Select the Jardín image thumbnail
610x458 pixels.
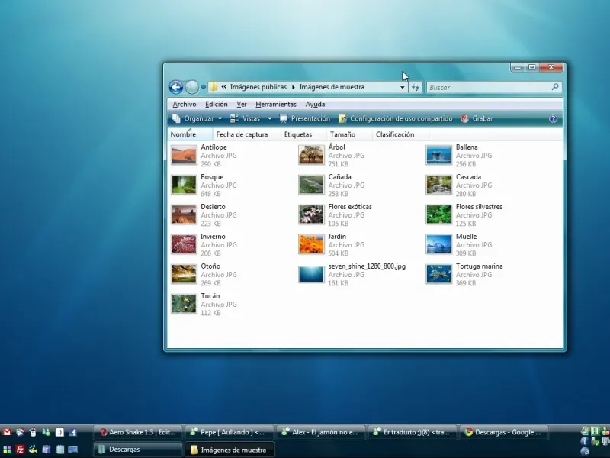tap(311, 244)
